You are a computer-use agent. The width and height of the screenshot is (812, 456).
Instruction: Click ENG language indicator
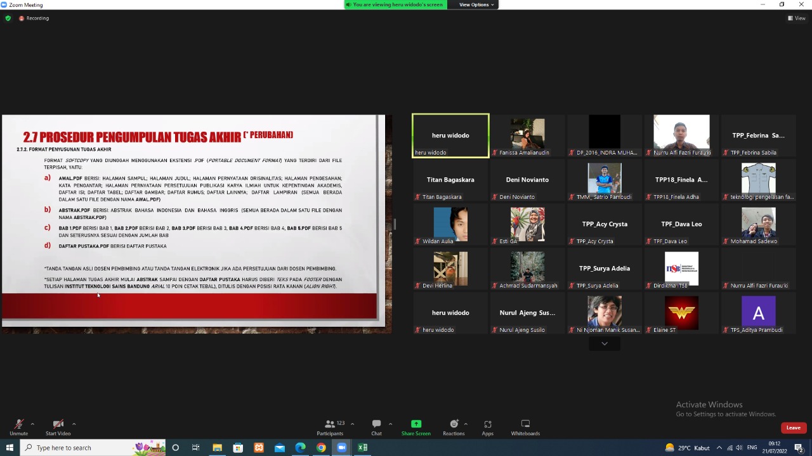click(752, 448)
